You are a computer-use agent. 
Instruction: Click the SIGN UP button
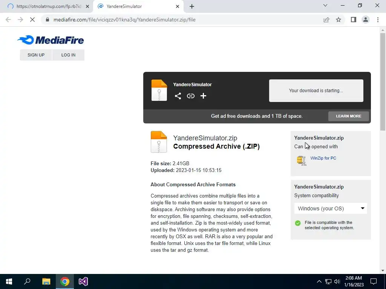[36, 55]
